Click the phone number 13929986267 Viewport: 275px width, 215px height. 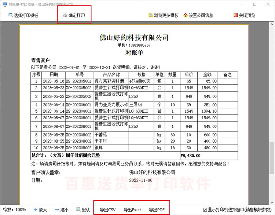point(140,45)
